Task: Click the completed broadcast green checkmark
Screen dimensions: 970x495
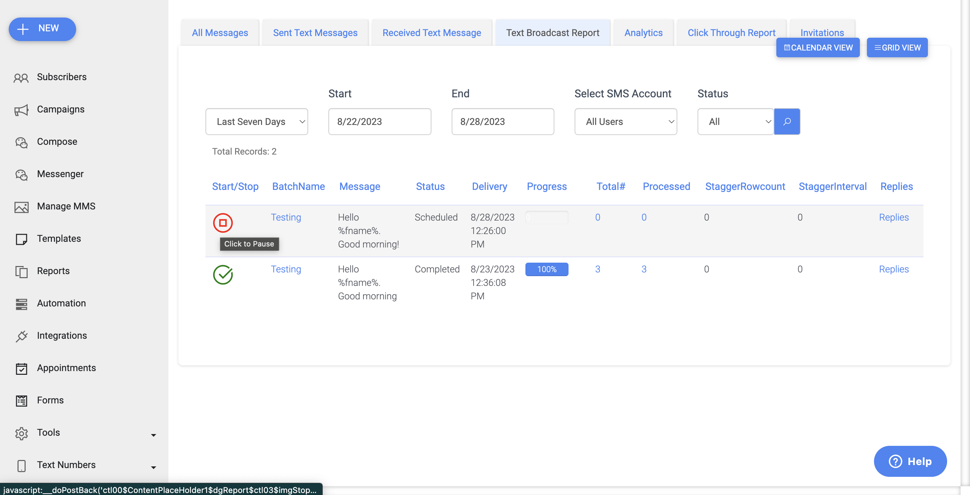Action: (223, 274)
